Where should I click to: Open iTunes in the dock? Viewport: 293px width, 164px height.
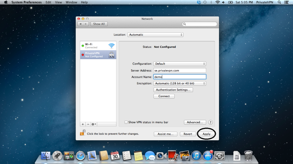pyautogui.click(x=196, y=156)
